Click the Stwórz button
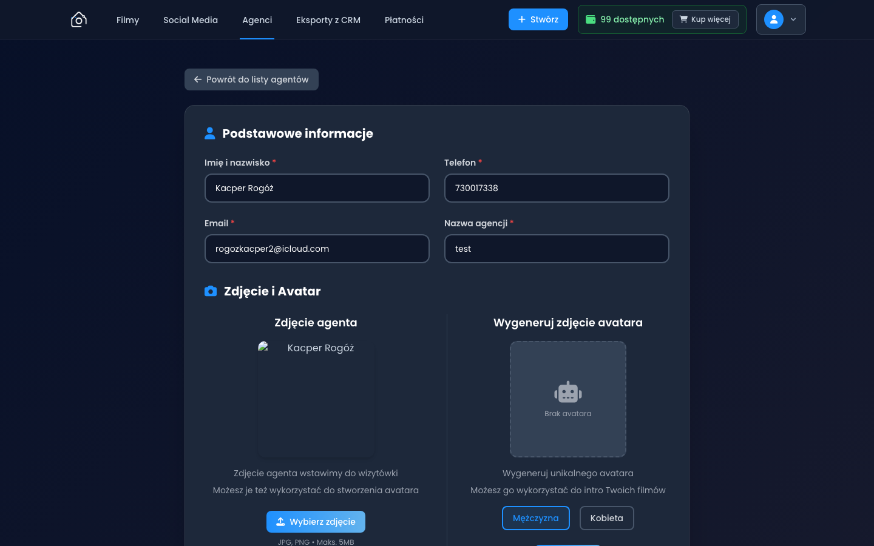Image resolution: width=874 pixels, height=546 pixels. click(x=538, y=19)
